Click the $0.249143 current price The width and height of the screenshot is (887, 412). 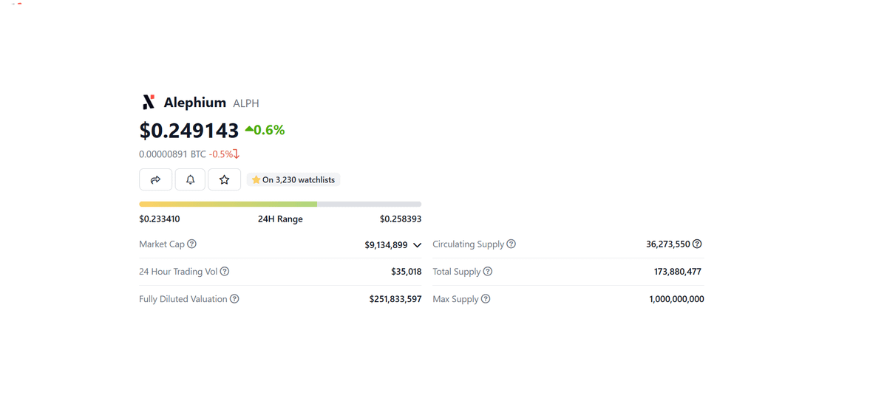pyautogui.click(x=189, y=131)
